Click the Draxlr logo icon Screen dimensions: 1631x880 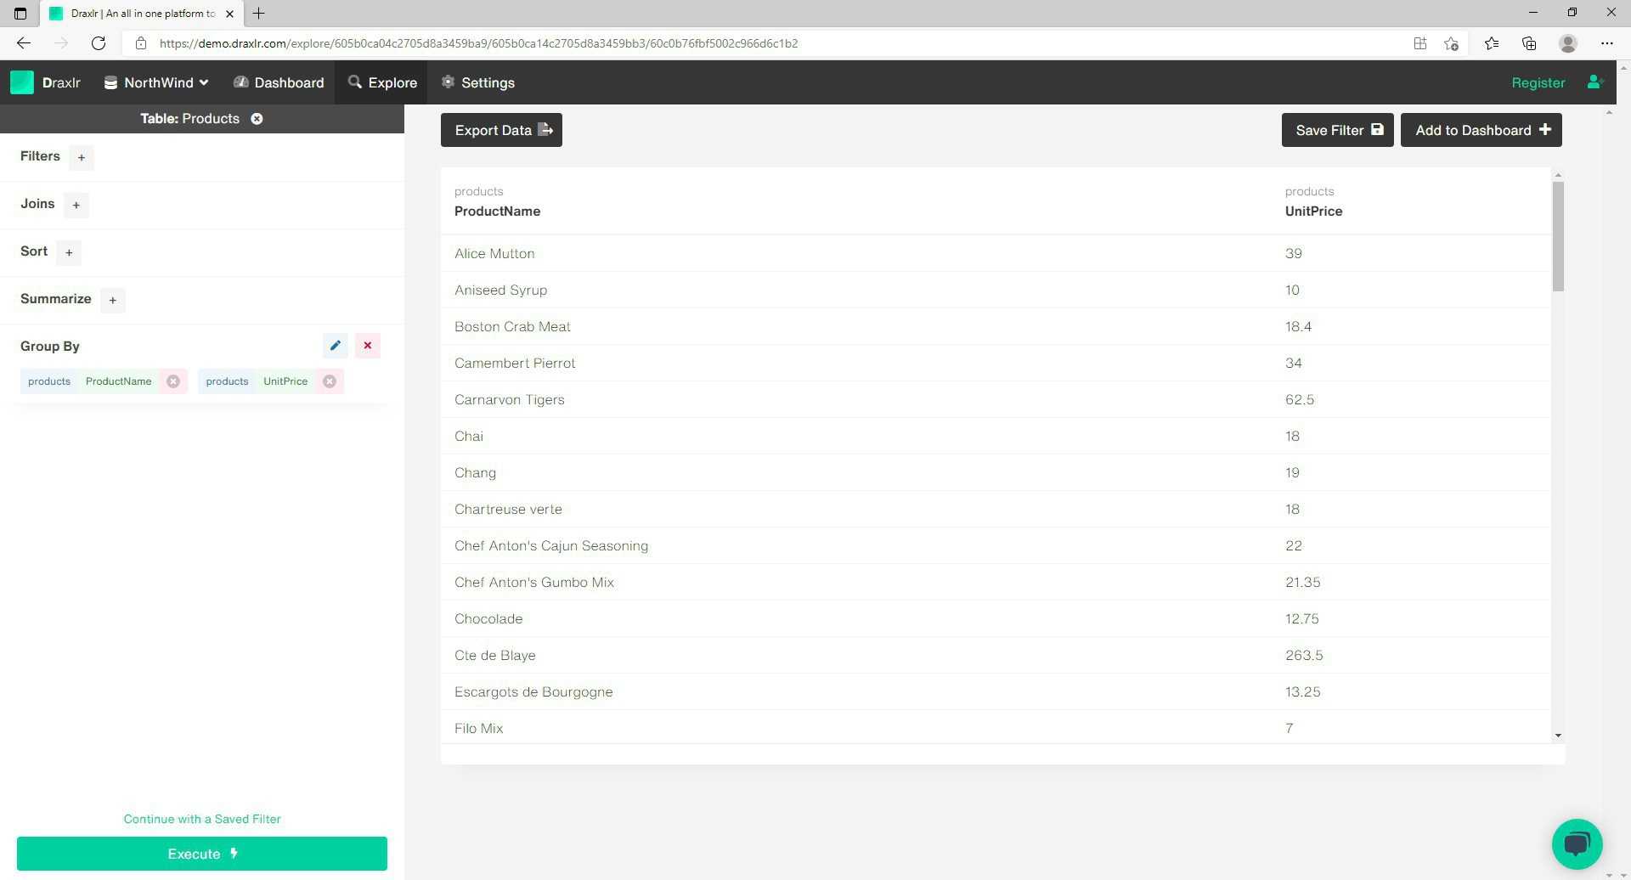(22, 82)
